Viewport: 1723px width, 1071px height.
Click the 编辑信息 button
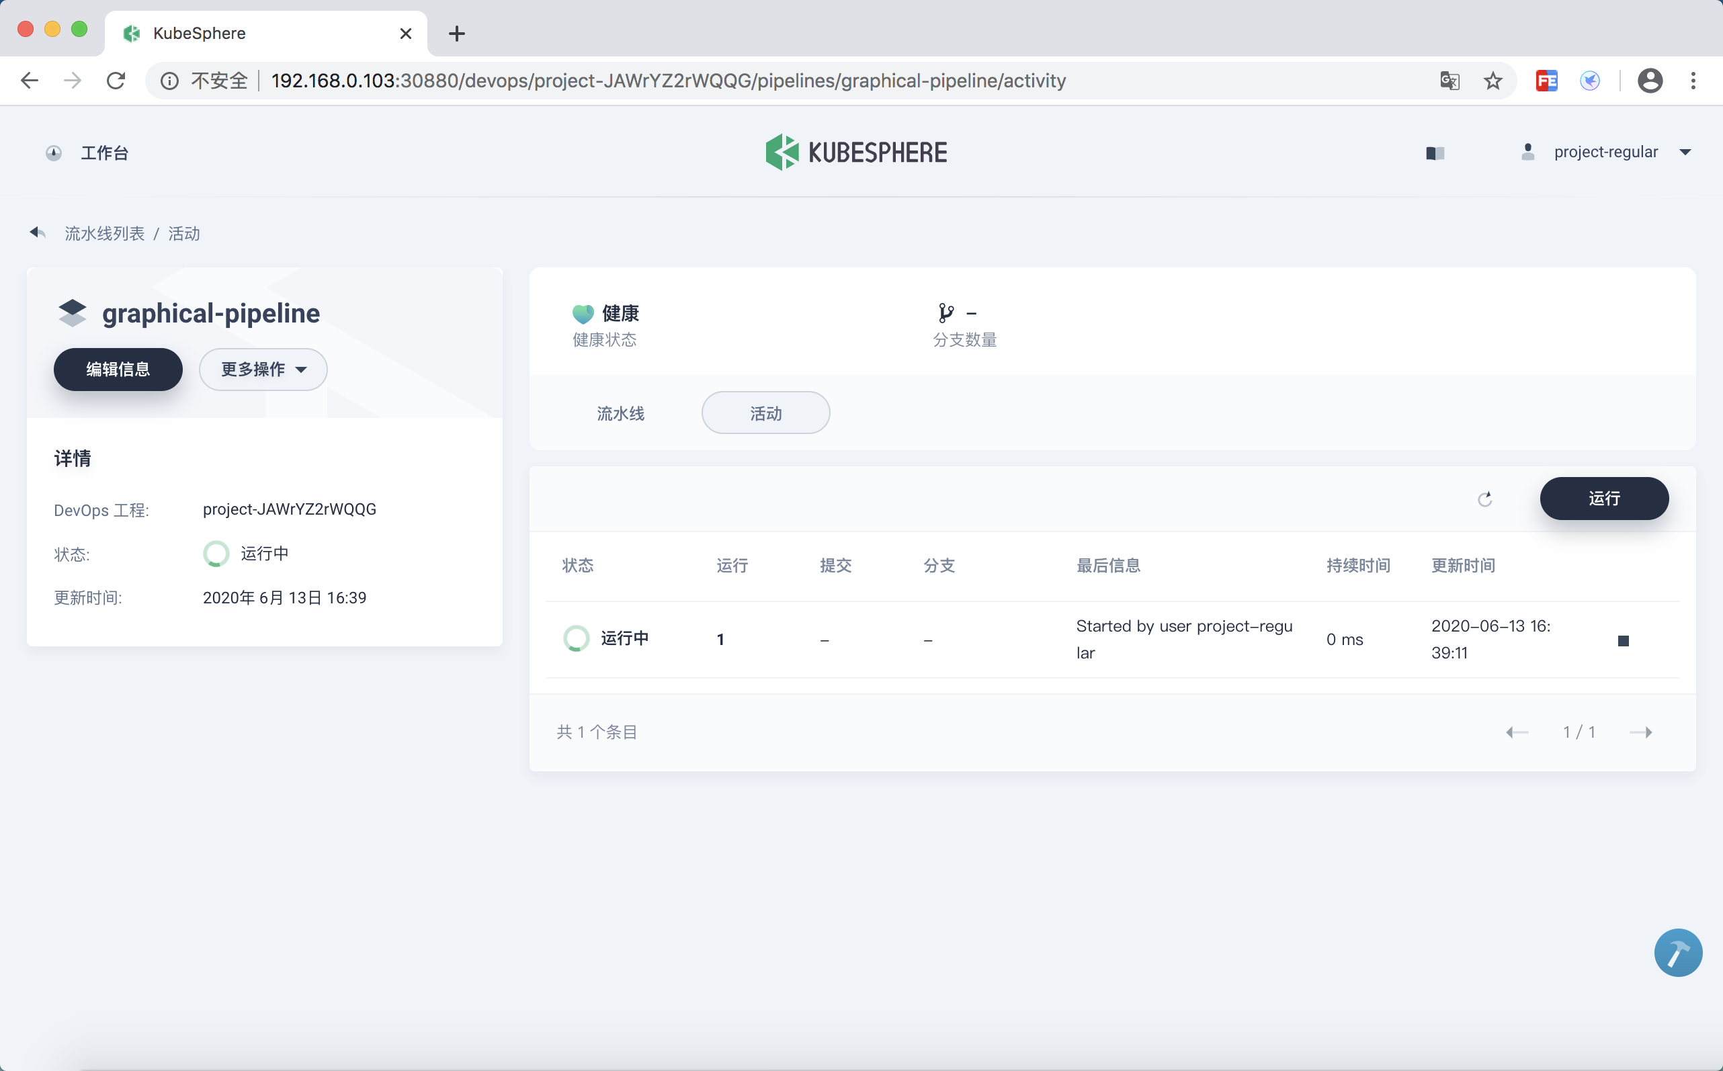[118, 369]
